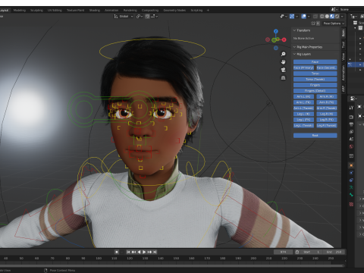This screenshot has height=273, width=364.
Task: Select solid viewport shading
Action: tap(327, 17)
